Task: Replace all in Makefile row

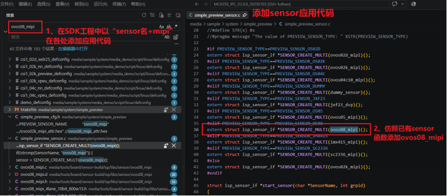Action: [166, 109]
